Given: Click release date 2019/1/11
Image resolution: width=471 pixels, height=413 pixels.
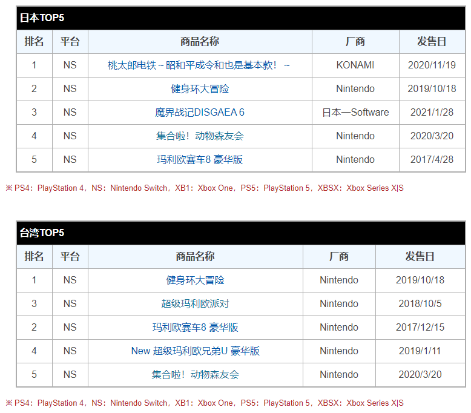Looking at the screenshot, I should [420, 351].
